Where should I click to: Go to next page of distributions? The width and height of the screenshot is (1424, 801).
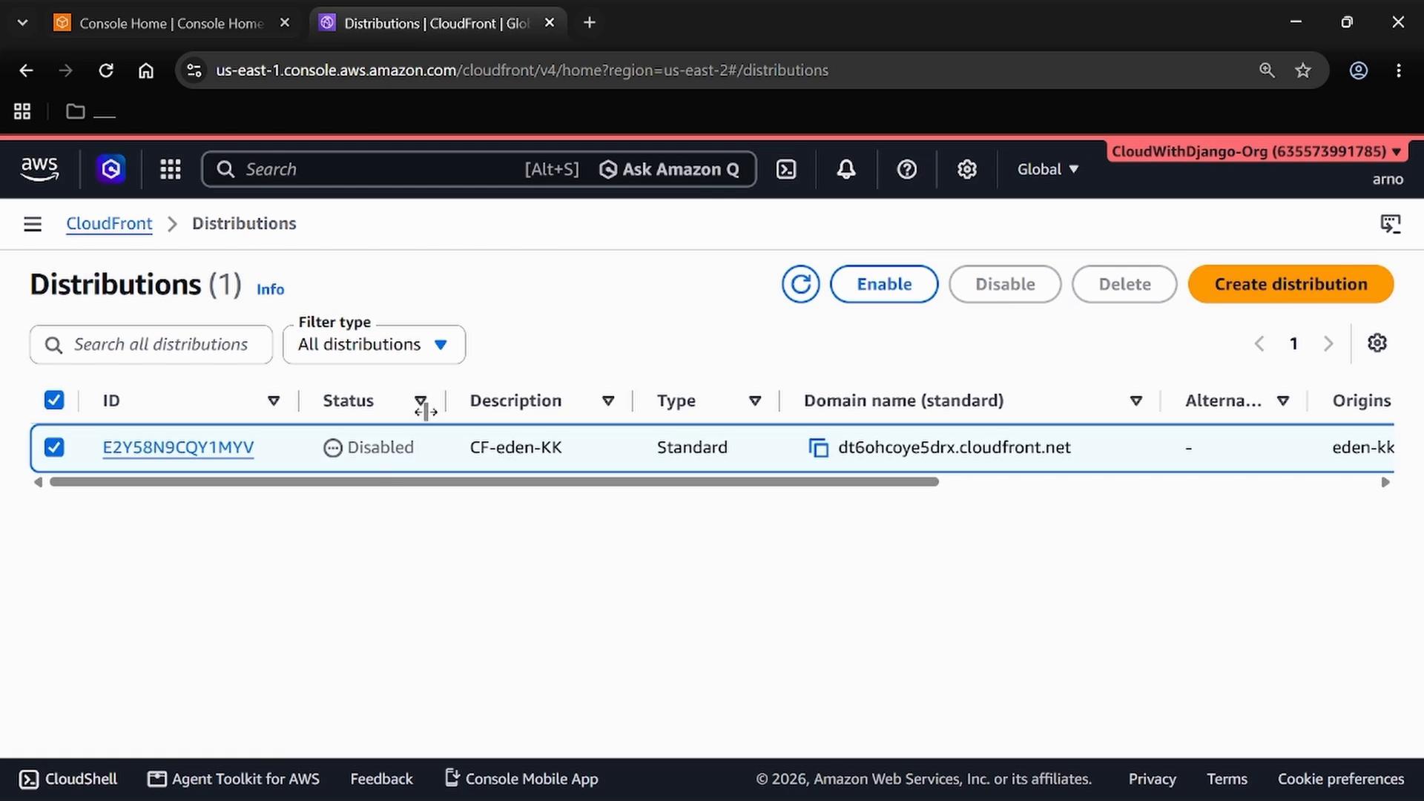coord(1328,343)
